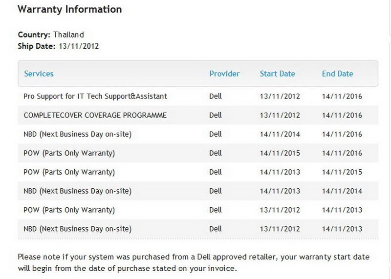Select the Country: Thailand text
This screenshot has width=391, height=279.
pyautogui.click(x=51, y=35)
